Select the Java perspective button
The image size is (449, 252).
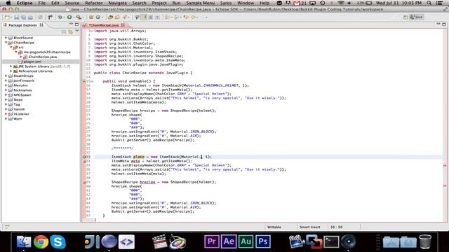pos(417,17)
